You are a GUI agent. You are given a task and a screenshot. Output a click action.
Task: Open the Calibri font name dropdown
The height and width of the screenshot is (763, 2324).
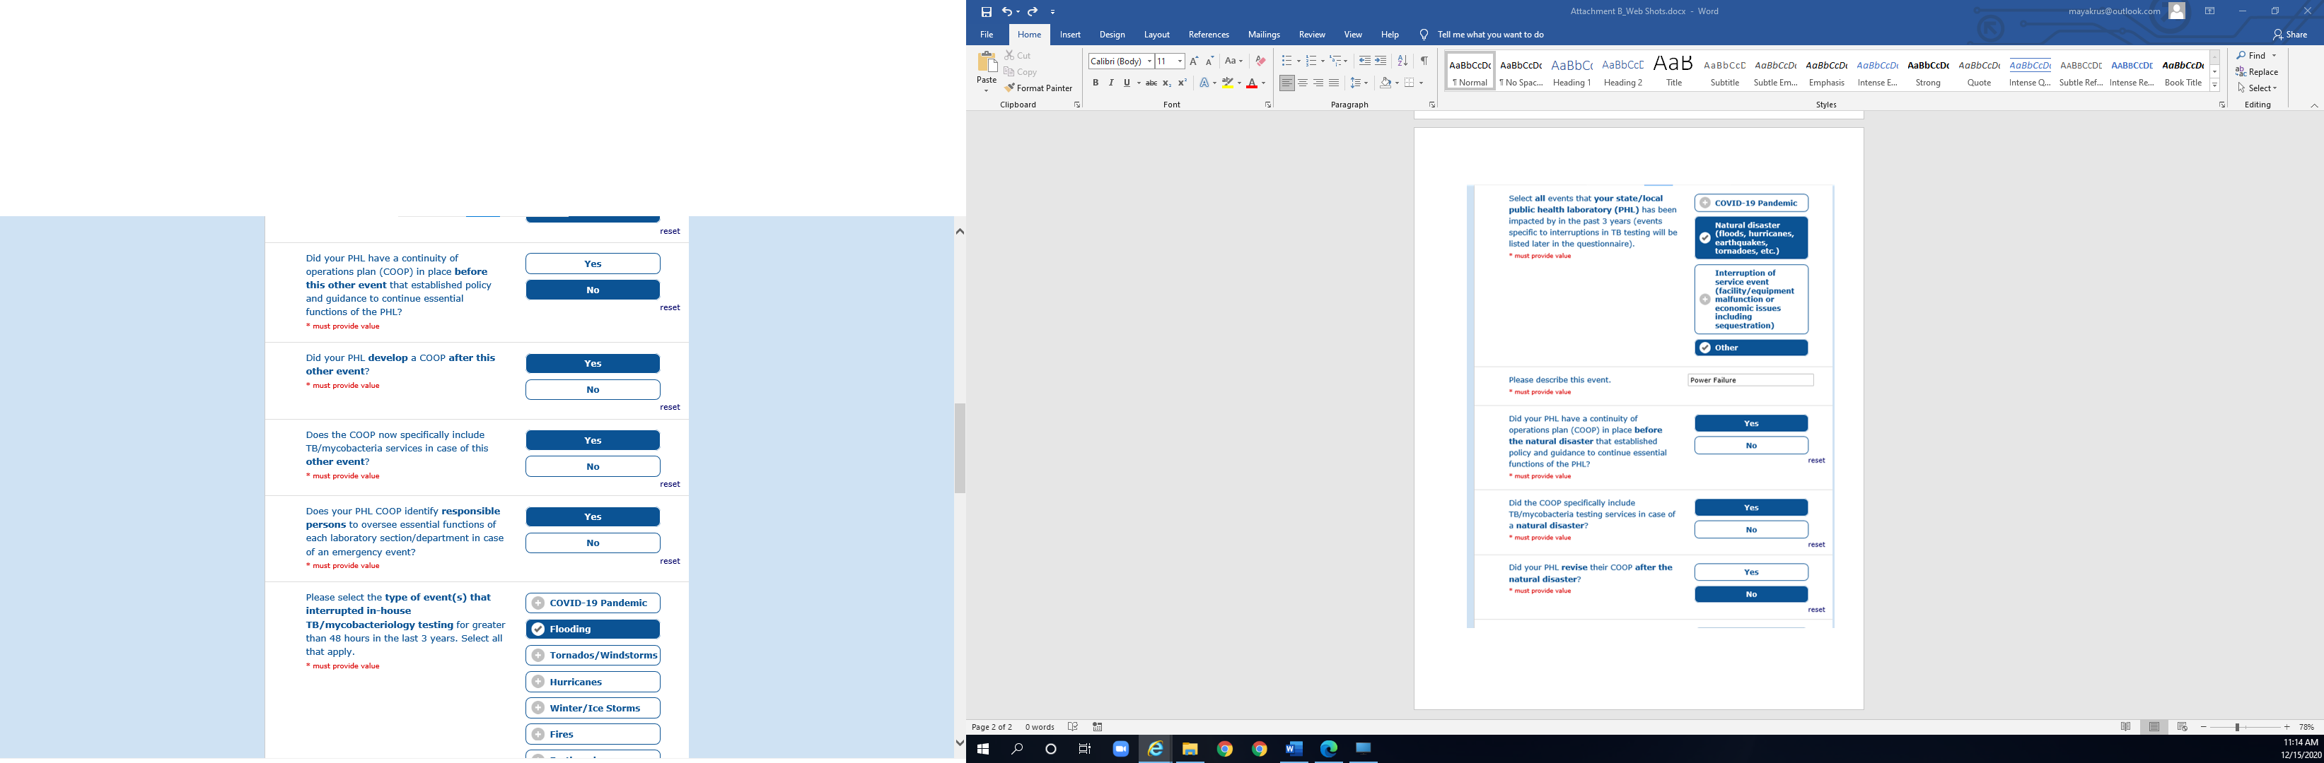[x=1149, y=61]
